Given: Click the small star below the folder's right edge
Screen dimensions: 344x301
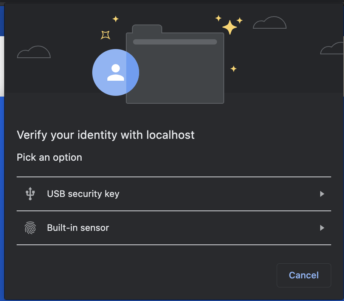Looking at the screenshot, I should pos(234,69).
